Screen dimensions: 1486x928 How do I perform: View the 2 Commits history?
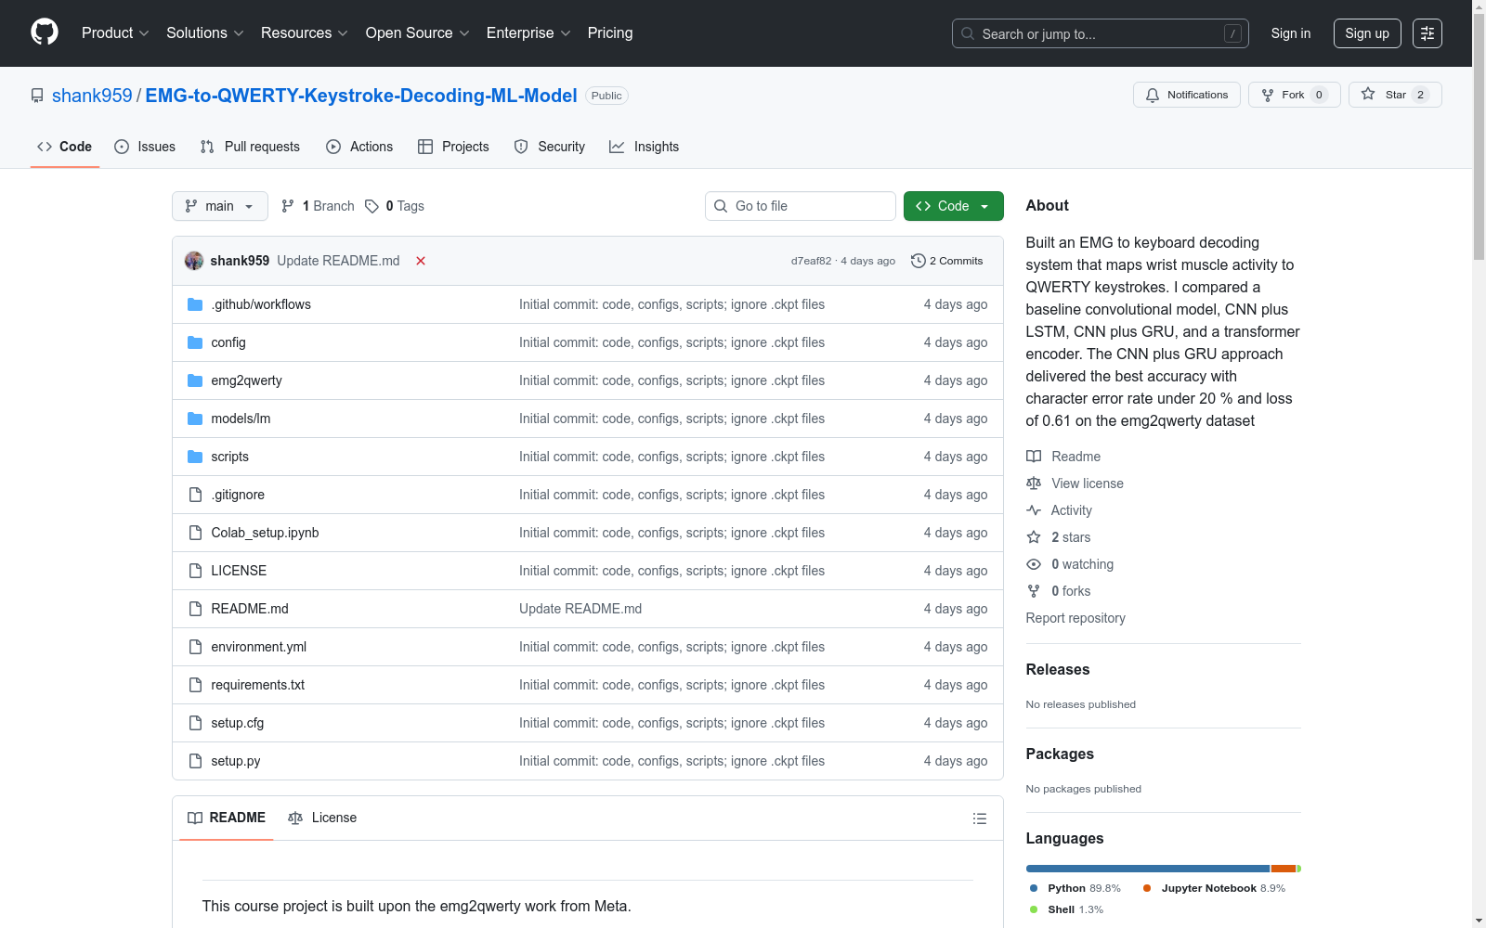pyautogui.click(x=947, y=261)
